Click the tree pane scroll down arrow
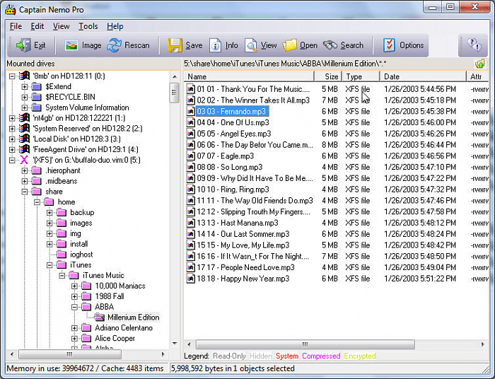The height and width of the screenshot is (379, 495). pyautogui.click(x=175, y=344)
